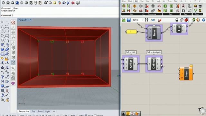Click the Rhino Command input line
The width and height of the screenshot is (206, 116).
[60, 15]
